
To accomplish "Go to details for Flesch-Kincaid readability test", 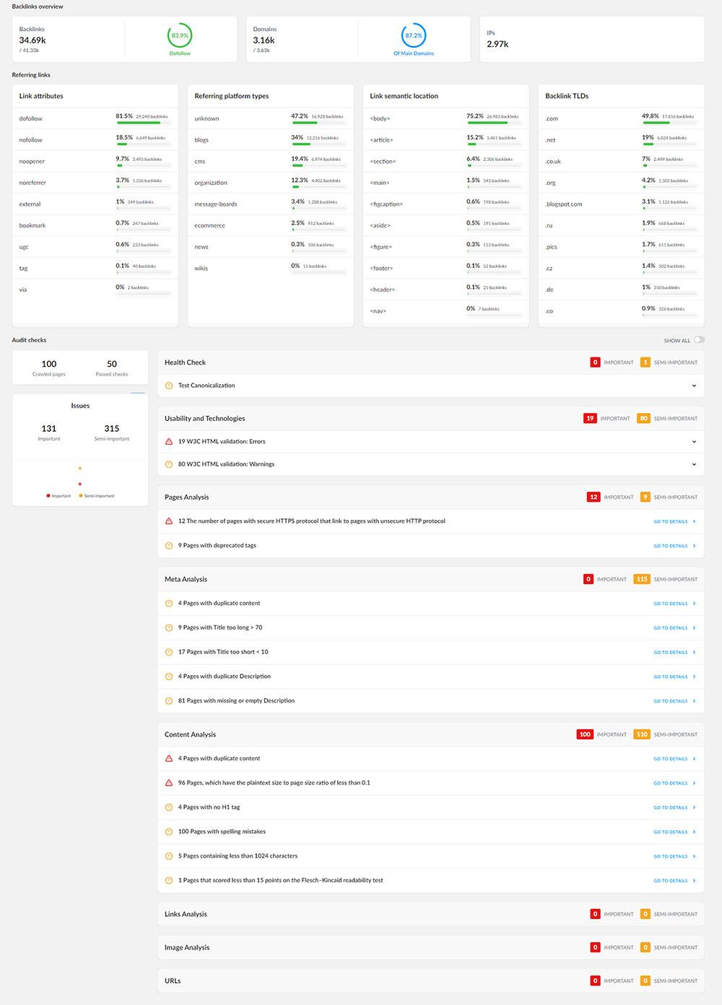I will [674, 881].
